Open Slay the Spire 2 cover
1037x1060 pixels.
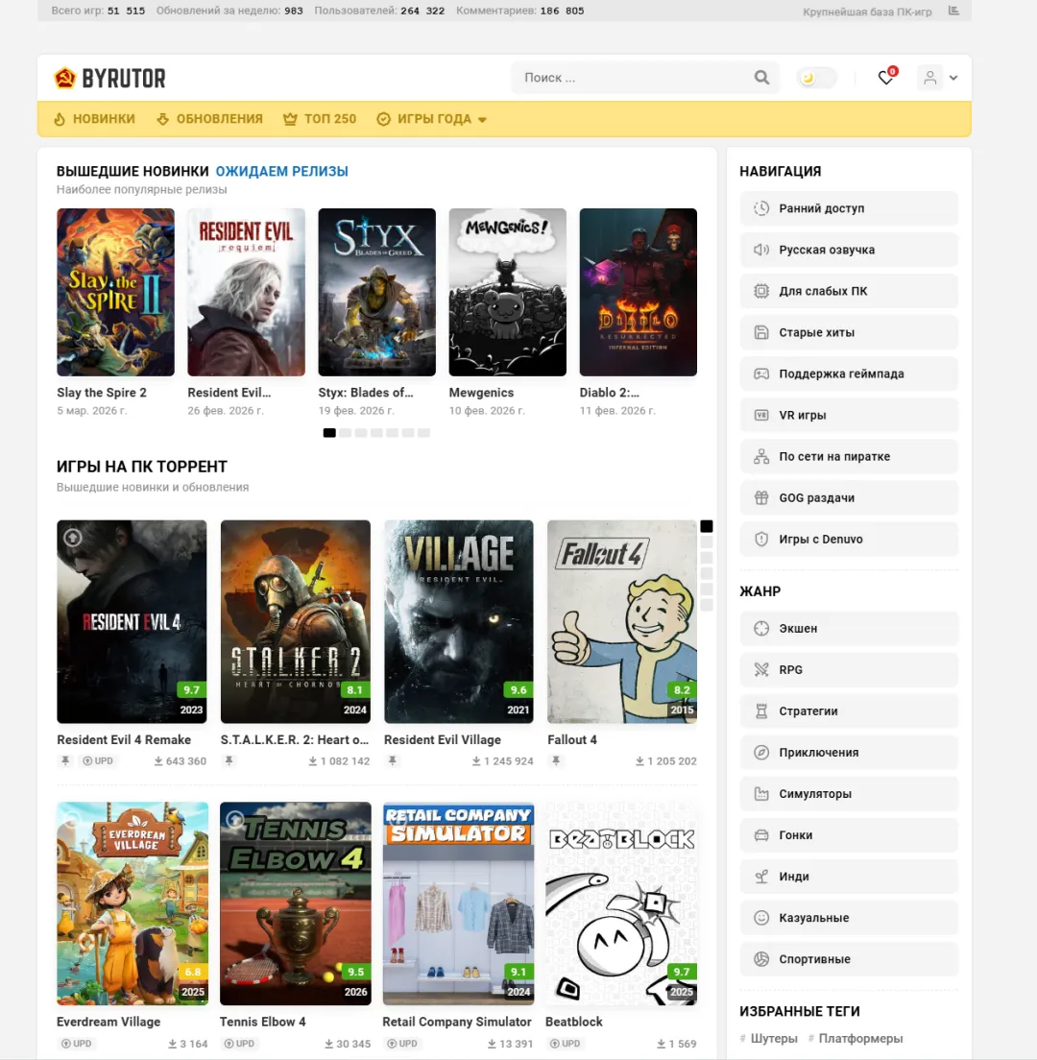pyautogui.click(x=115, y=292)
